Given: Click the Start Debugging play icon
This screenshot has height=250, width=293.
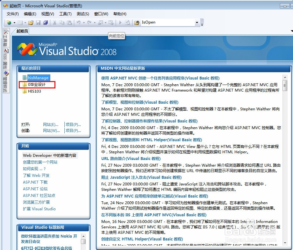Looking at the screenshot, I should pos(120,23).
